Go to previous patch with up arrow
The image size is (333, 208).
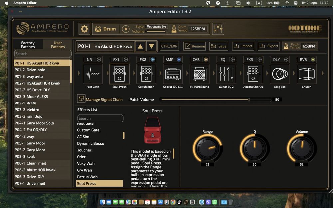coord(140,46)
